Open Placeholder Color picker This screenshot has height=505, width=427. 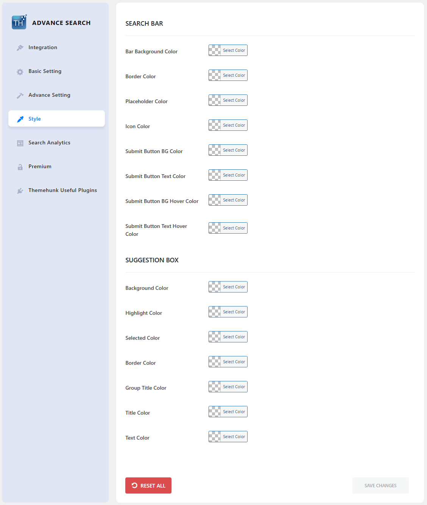coord(228,100)
